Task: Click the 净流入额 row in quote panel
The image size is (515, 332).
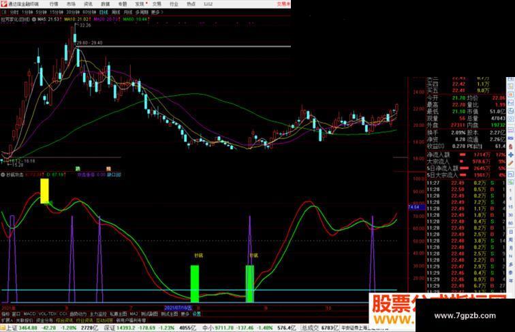Action: point(466,155)
